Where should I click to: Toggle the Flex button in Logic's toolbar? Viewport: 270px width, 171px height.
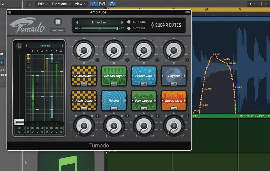pos(102,4)
